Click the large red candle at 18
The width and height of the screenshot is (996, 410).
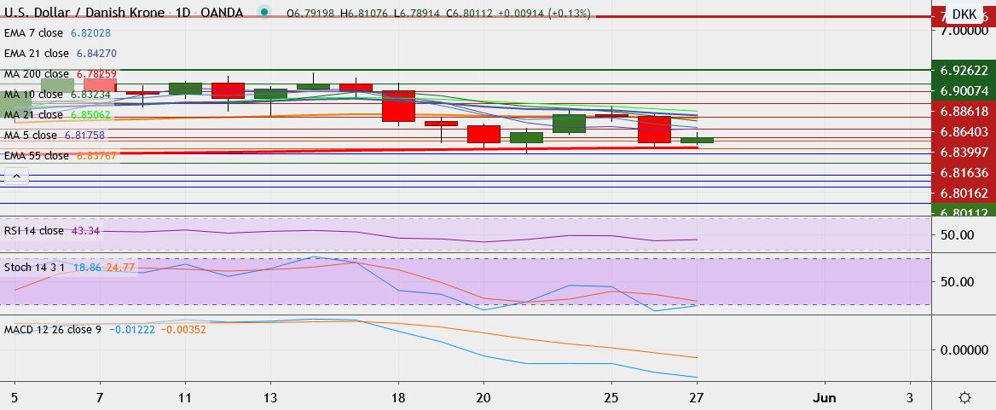coord(398,106)
